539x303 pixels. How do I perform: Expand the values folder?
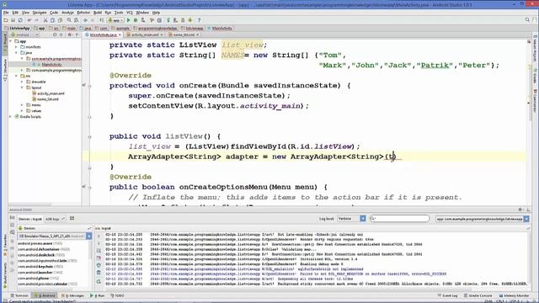point(23,111)
